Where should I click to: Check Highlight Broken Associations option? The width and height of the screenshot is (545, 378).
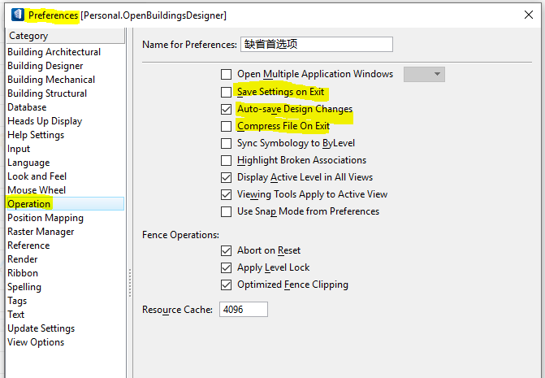227,160
